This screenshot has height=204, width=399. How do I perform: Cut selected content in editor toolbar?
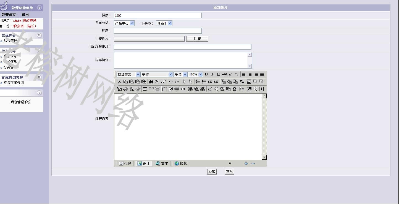119,81
